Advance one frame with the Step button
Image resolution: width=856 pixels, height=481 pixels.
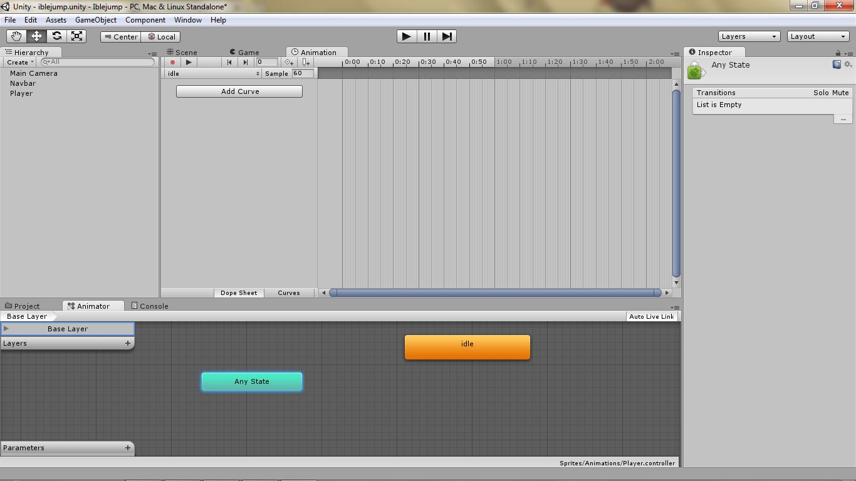[x=447, y=36]
